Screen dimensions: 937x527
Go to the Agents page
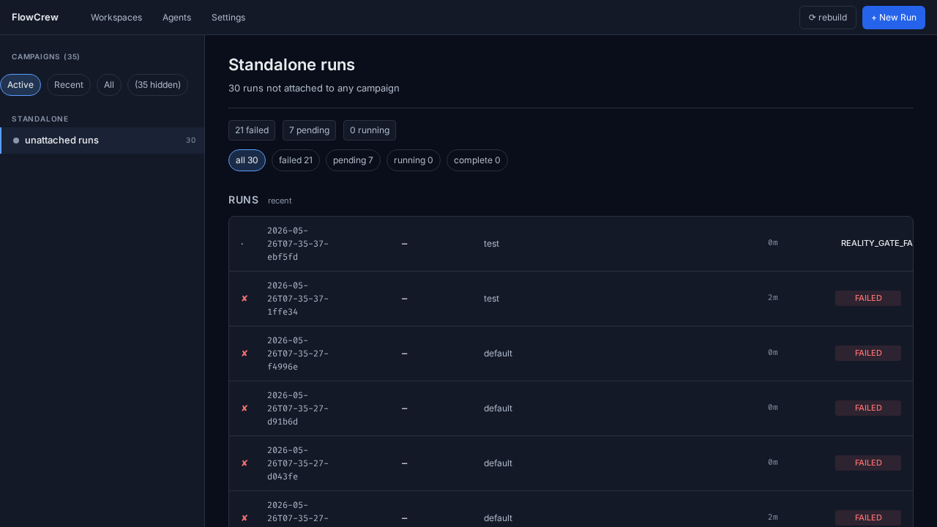176,18
